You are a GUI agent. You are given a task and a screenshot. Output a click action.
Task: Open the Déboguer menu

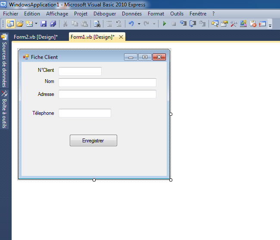pos(105,14)
